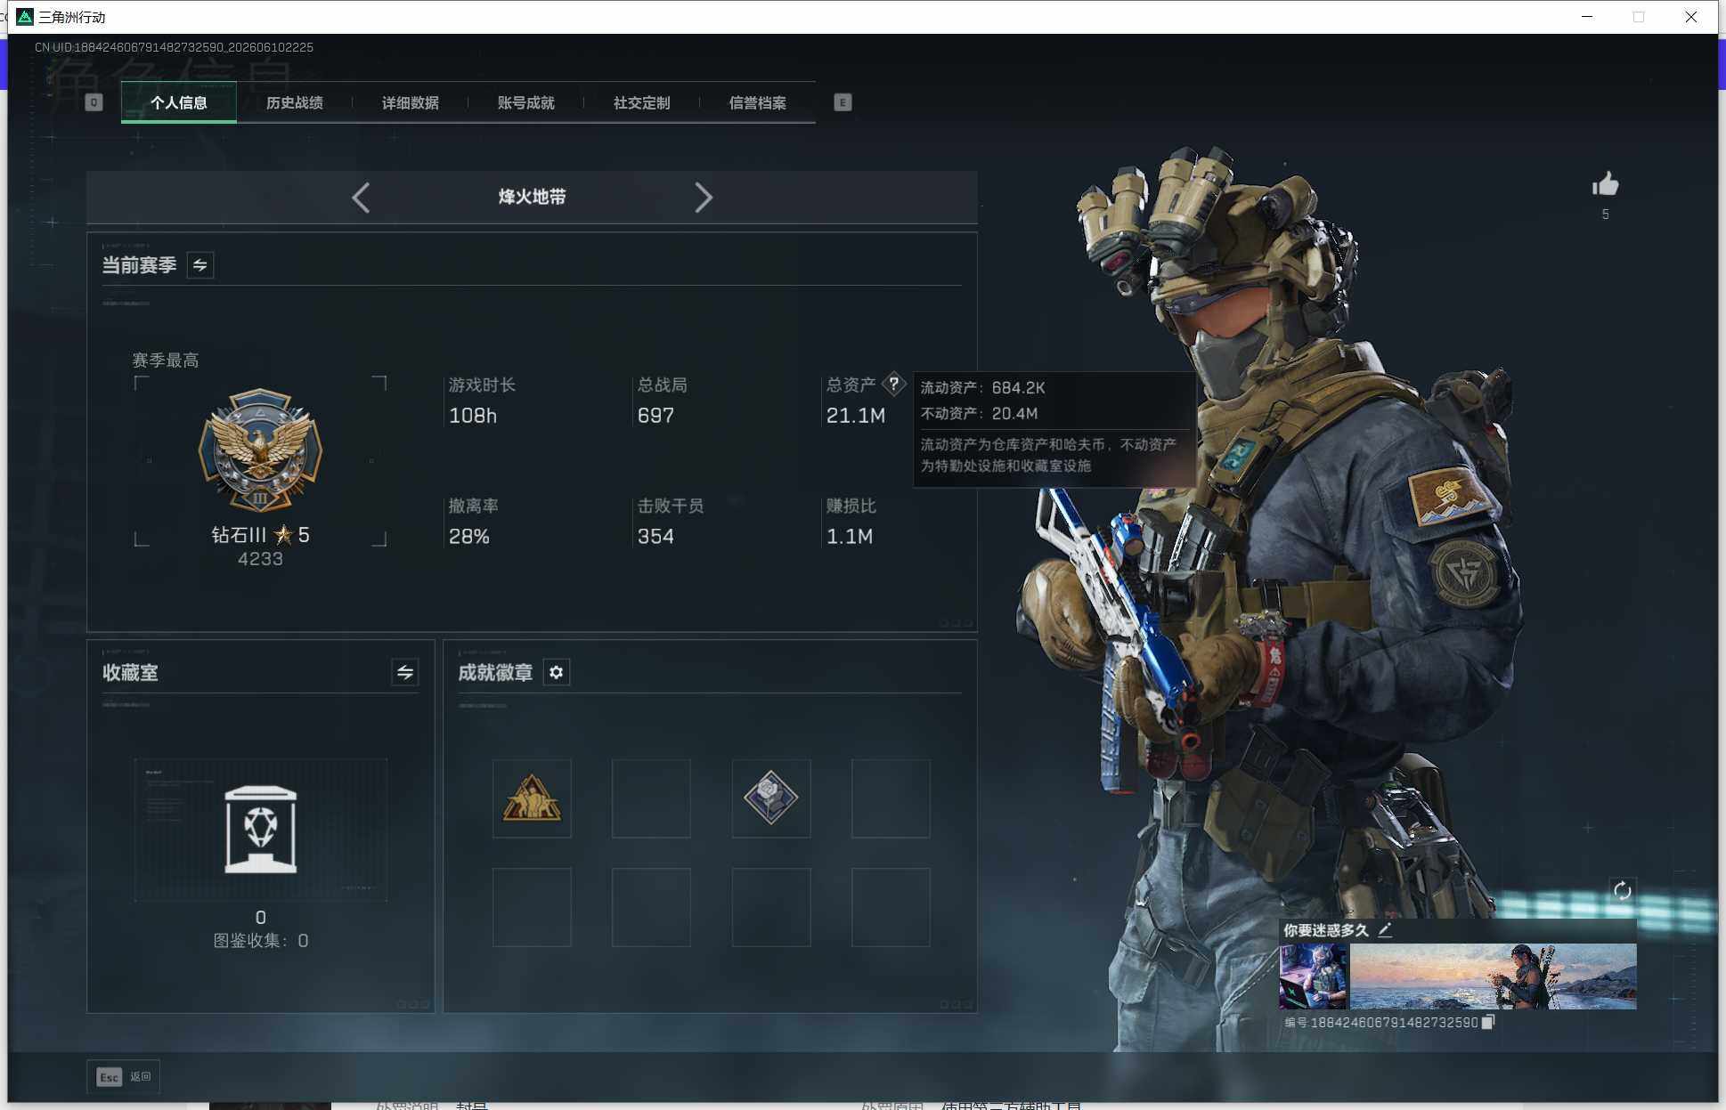Click the 游戏时长 value 108h

click(x=473, y=416)
